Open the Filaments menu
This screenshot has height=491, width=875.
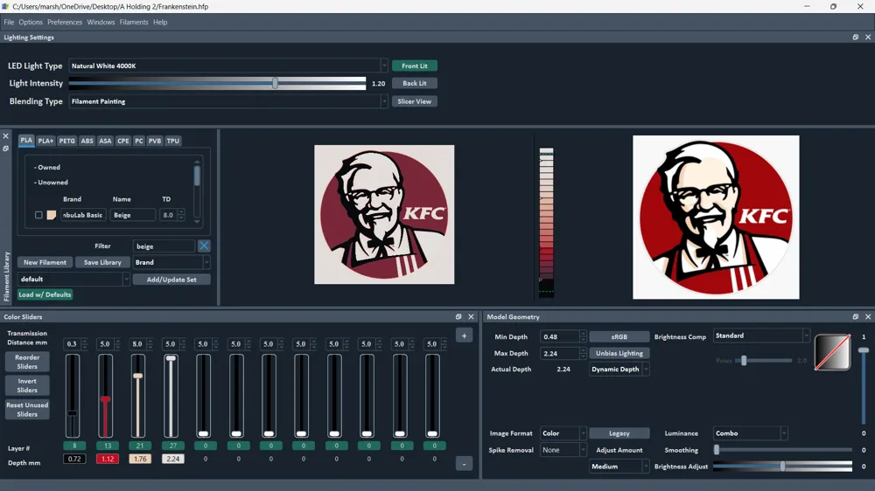134,23
